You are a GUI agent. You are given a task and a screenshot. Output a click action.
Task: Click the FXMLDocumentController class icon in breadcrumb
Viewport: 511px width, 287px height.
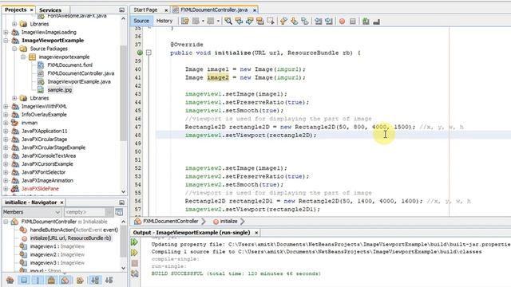click(x=137, y=222)
